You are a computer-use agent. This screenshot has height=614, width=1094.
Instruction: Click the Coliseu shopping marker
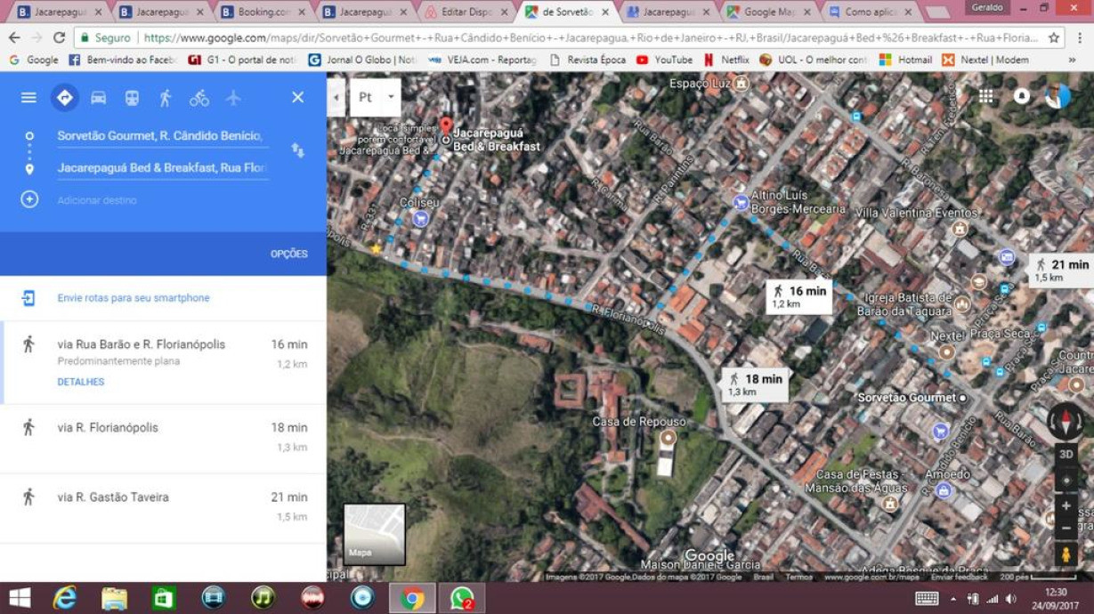click(420, 218)
